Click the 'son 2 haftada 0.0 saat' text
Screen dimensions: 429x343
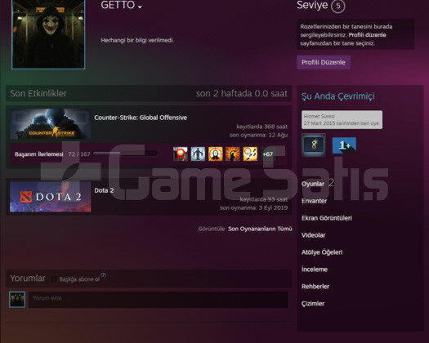coord(242,94)
